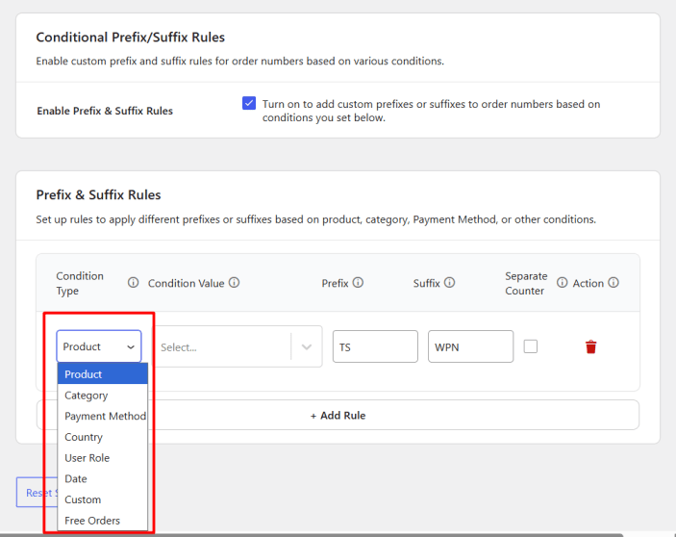Screen dimensions: 676x537
Task: Click the + Add Rule button
Action: click(x=338, y=415)
